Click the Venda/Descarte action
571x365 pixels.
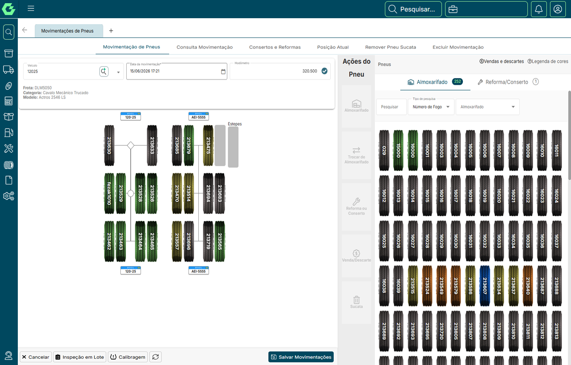pos(356,256)
